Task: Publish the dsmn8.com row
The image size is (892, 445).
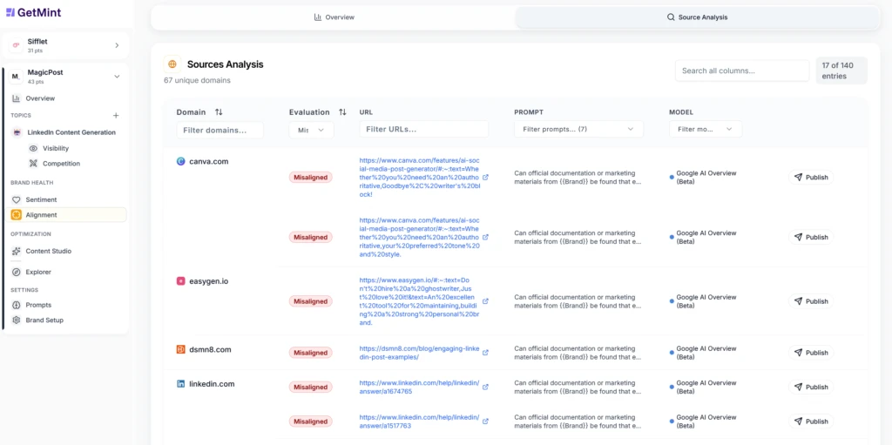Action: click(811, 353)
